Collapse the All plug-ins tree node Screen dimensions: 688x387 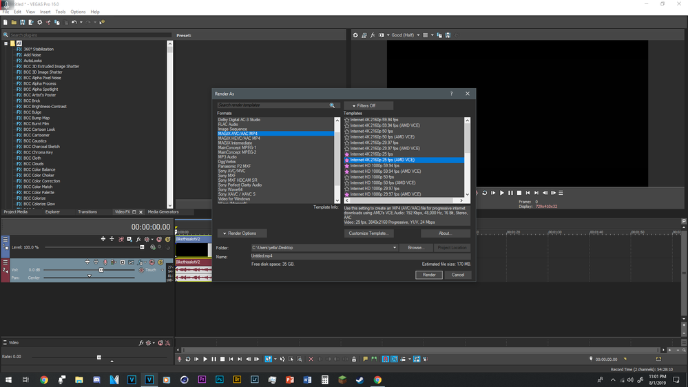tap(6, 43)
